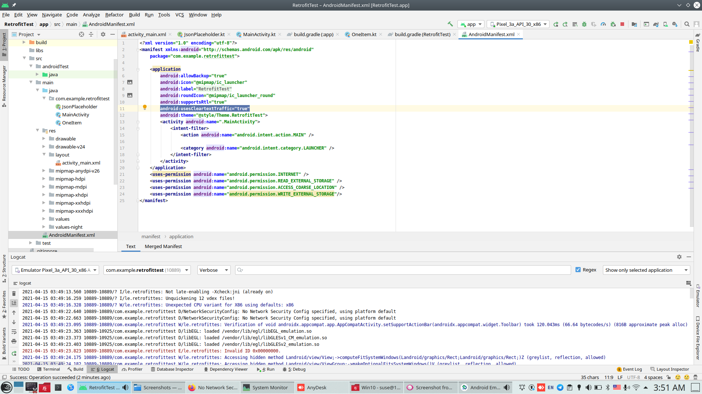
Task: Open the Profiler gauge icon in toolbar
Action: click(603, 24)
